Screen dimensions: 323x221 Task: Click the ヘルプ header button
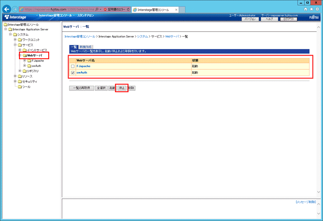(269, 19)
